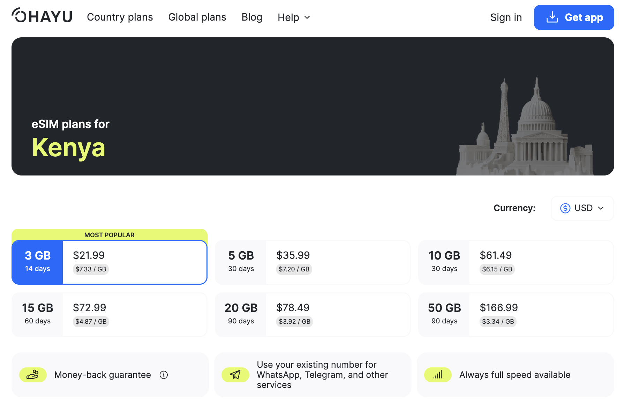Choose the 10 GB plan for $61.49
The width and height of the screenshot is (625, 404).
tap(515, 262)
